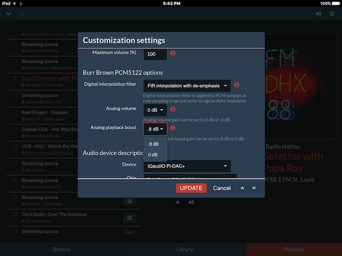Open the hamburger menu in top bar
342x256 pixels.
[x=332, y=14]
